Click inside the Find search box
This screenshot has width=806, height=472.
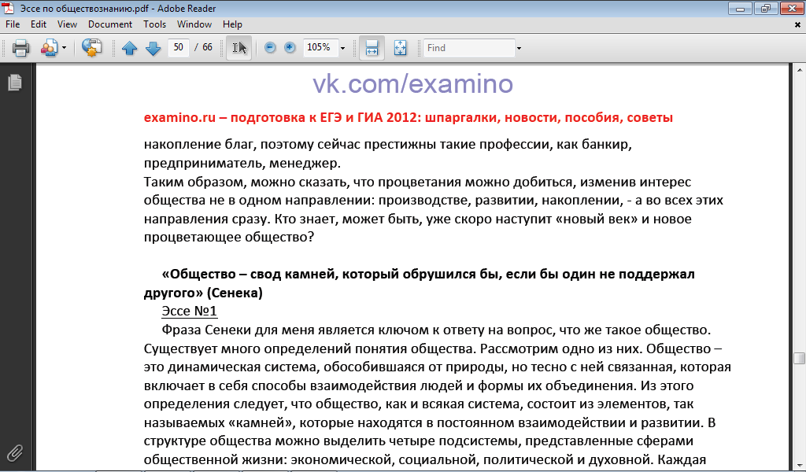tap(469, 48)
